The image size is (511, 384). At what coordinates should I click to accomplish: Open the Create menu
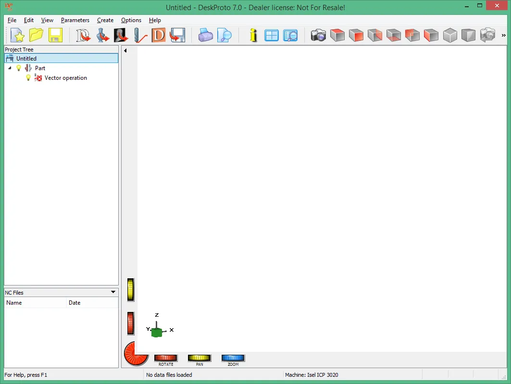(x=105, y=20)
